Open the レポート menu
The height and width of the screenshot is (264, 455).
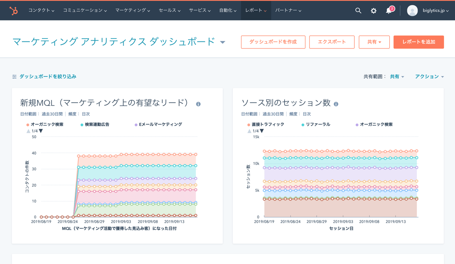(256, 10)
